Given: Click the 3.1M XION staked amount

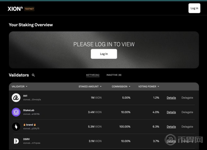Looking at the screenshot, I should pyautogui.click(x=95, y=141).
